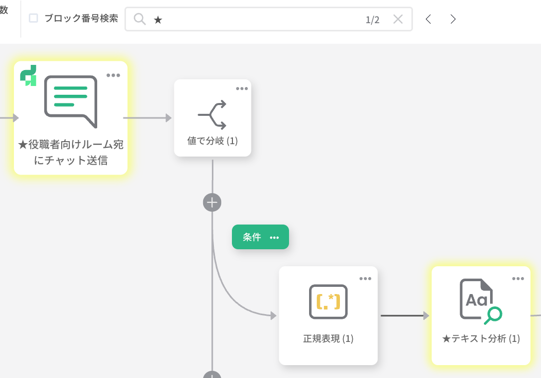Click the search text field containing ★

pos(257,19)
